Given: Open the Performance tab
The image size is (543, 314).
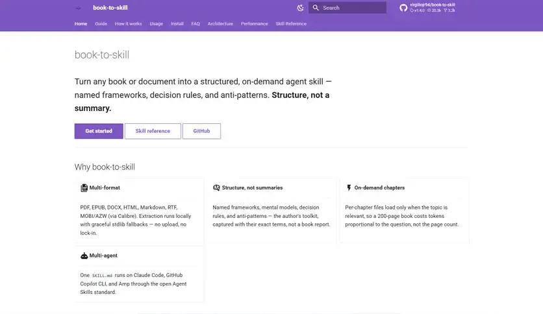Looking at the screenshot, I should click(254, 24).
